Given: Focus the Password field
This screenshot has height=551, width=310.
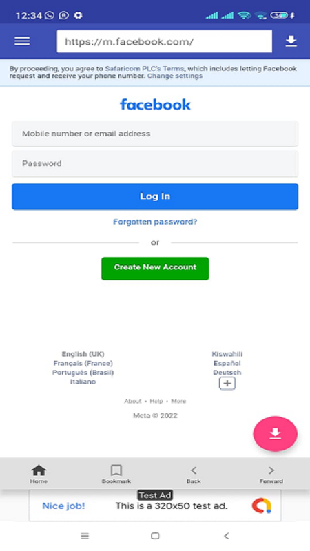Looking at the screenshot, I should pos(155,163).
